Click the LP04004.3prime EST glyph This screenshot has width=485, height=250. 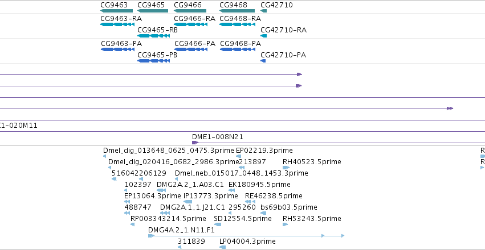tap(222, 247)
